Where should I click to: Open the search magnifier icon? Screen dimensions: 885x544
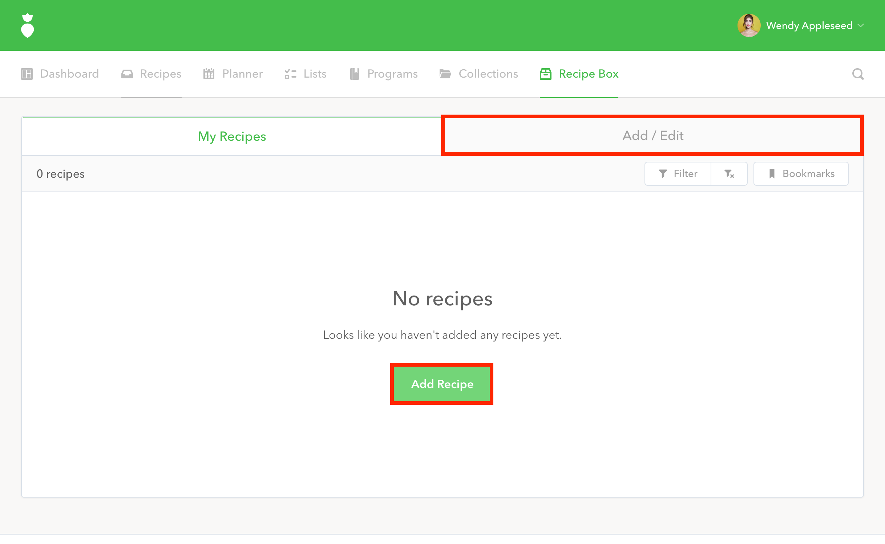point(858,74)
